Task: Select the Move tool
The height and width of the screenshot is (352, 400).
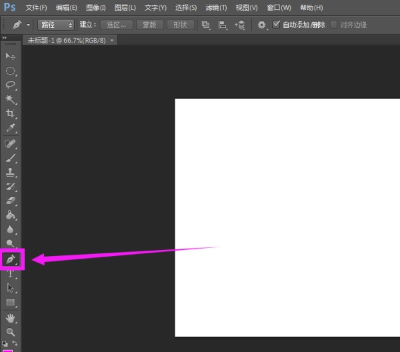Action: click(11, 56)
